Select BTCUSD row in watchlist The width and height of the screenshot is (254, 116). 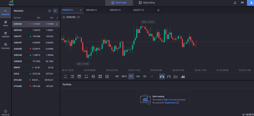point(36,80)
